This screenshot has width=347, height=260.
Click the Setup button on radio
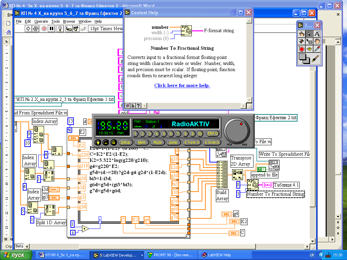click(125, 143)
